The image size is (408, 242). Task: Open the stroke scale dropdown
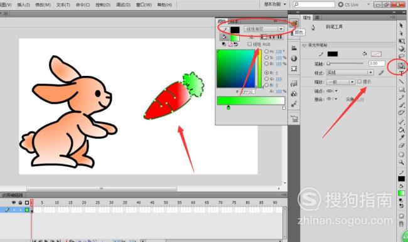341,82
